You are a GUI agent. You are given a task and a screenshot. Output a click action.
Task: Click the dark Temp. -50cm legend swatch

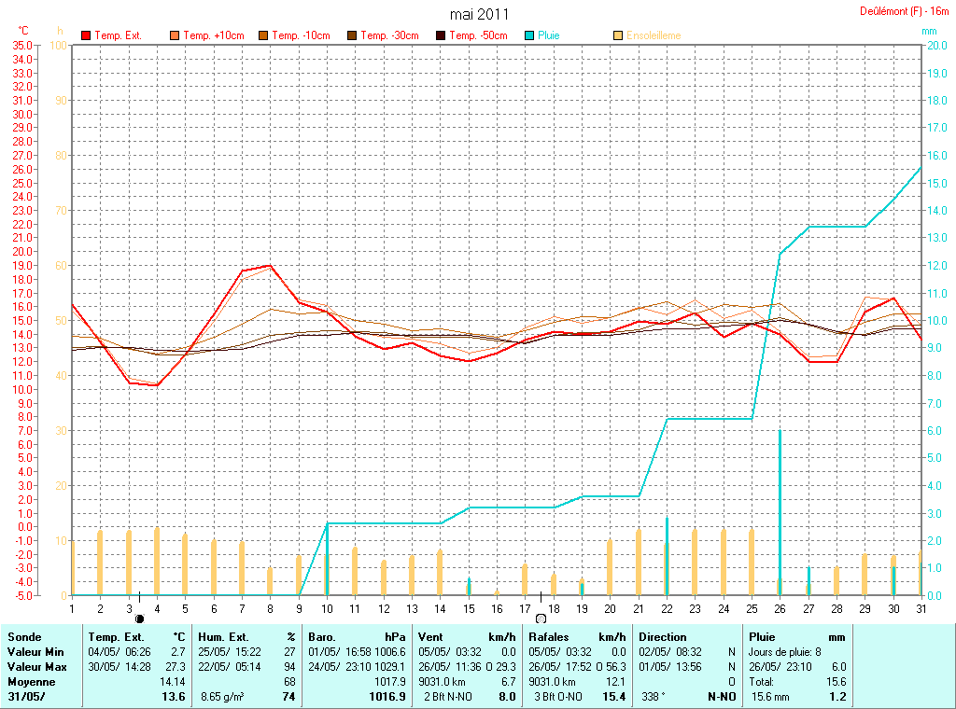click(x=440, y=35)
